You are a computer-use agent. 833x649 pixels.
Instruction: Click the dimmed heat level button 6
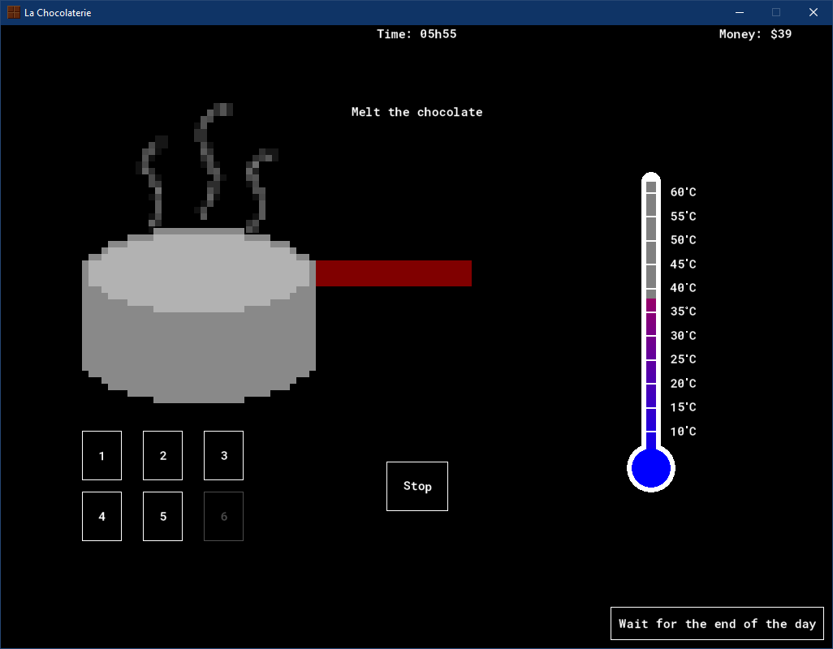coord(223,516)
